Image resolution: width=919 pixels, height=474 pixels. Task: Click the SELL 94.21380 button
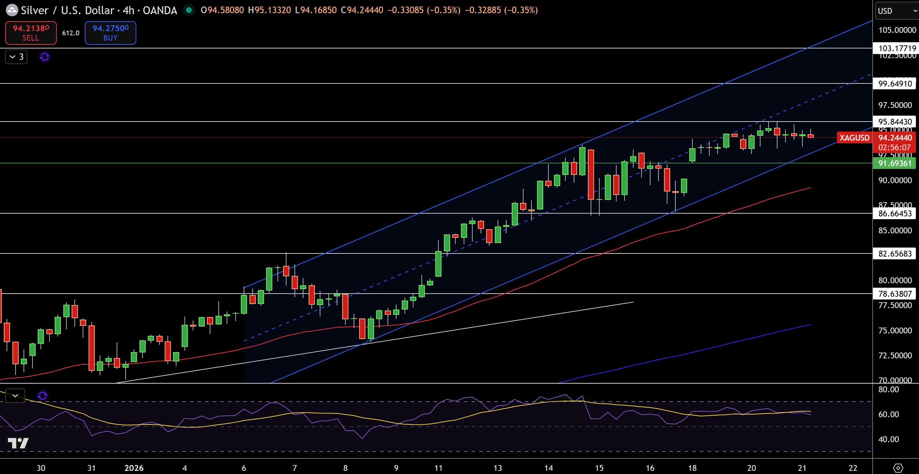[x=31, y=33]
